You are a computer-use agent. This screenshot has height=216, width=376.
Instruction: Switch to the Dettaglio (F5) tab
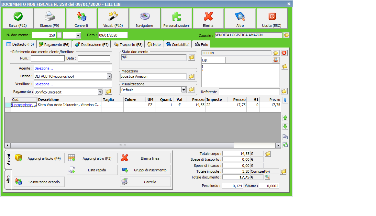[20, 44]
